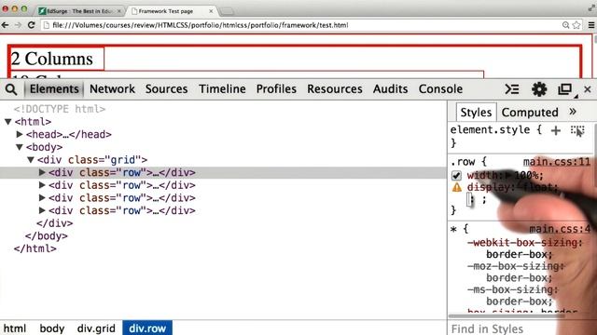Image resolution: width=597 pixels, height=335 pixels.
Task: Collapse the html node
Action: [8, 122]
